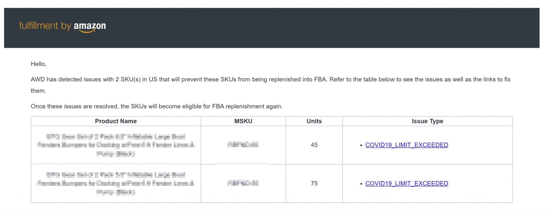The width and height of the screenshot is (550, 213).
Task: Select the Product Name column header
Action: tap(116, 121)
